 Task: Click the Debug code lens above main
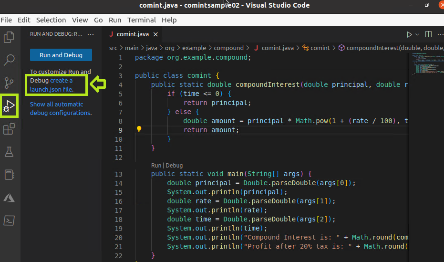click(174, 166)
